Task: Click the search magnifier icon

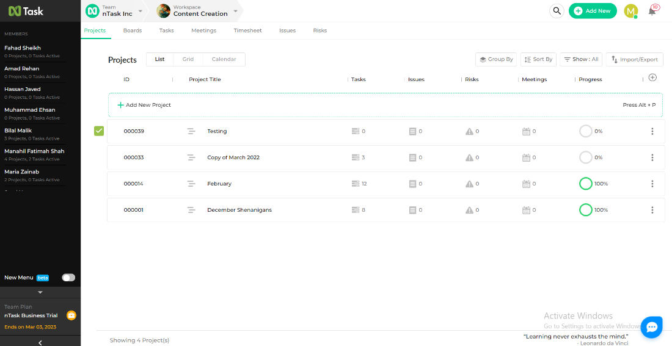Action: pos(557,11)
